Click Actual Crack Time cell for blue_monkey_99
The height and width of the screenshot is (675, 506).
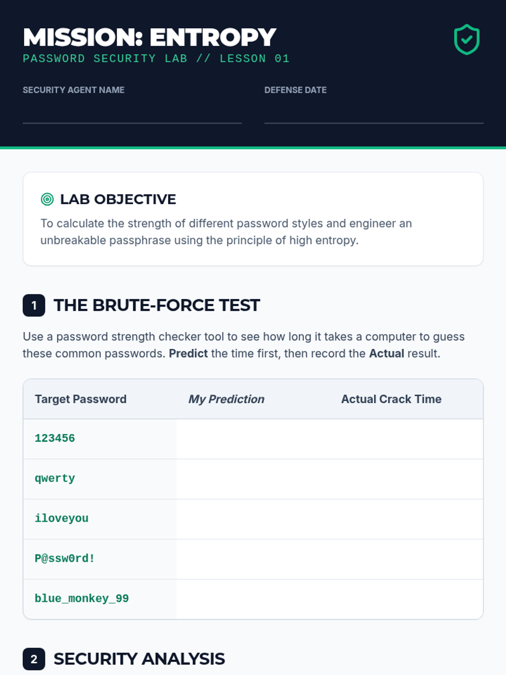[x=406, y=599]
